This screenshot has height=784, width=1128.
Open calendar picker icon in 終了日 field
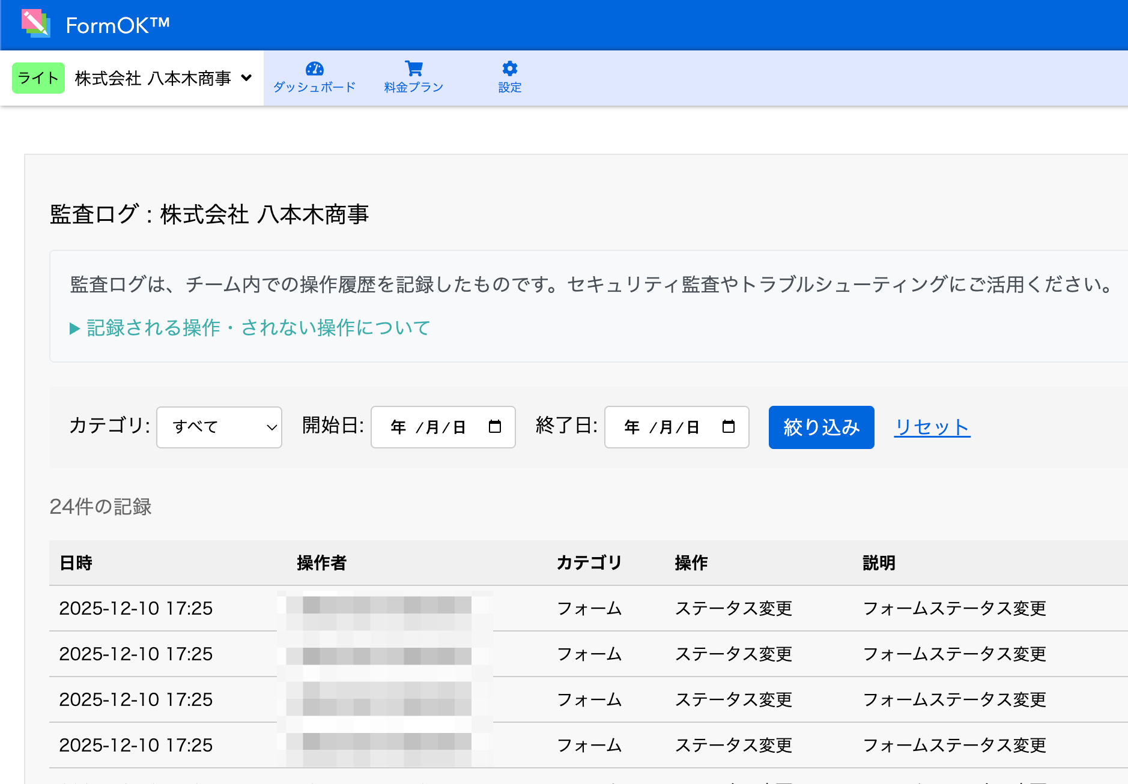pyautogui.click(x=728, y=427)
